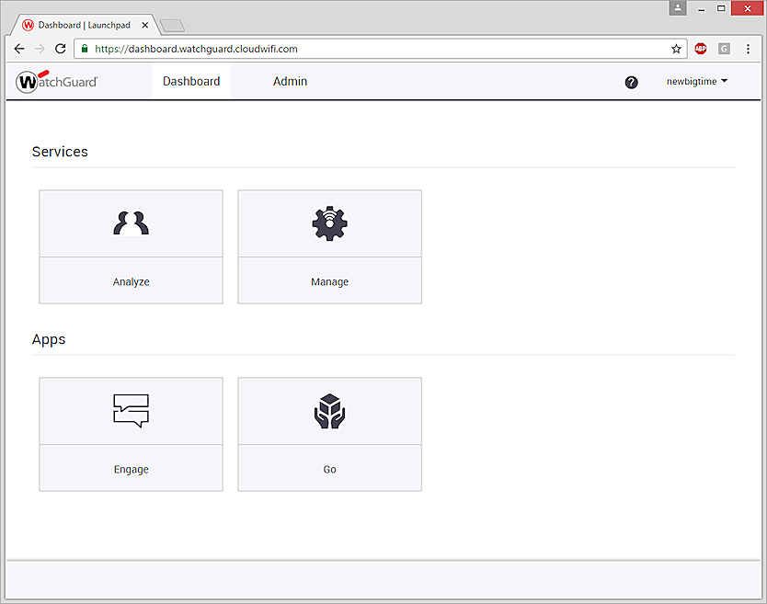This screenshot has width=767, height=604.
Task: Launch the Go app cube icon
Action: 329,411
